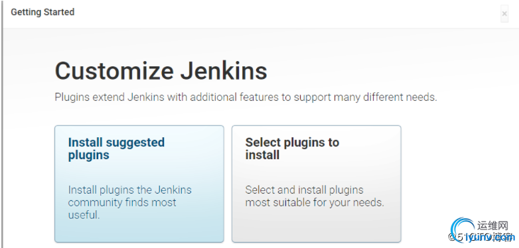Click 'Select and install plugins' description text
Image resolution: width=519 pixels, height=248 pixels.
click(304, 190)
